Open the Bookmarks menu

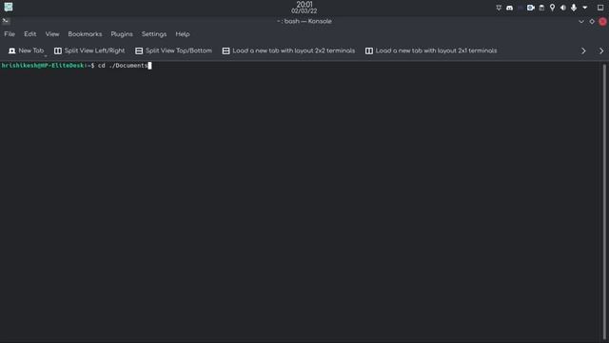(85, 34)
